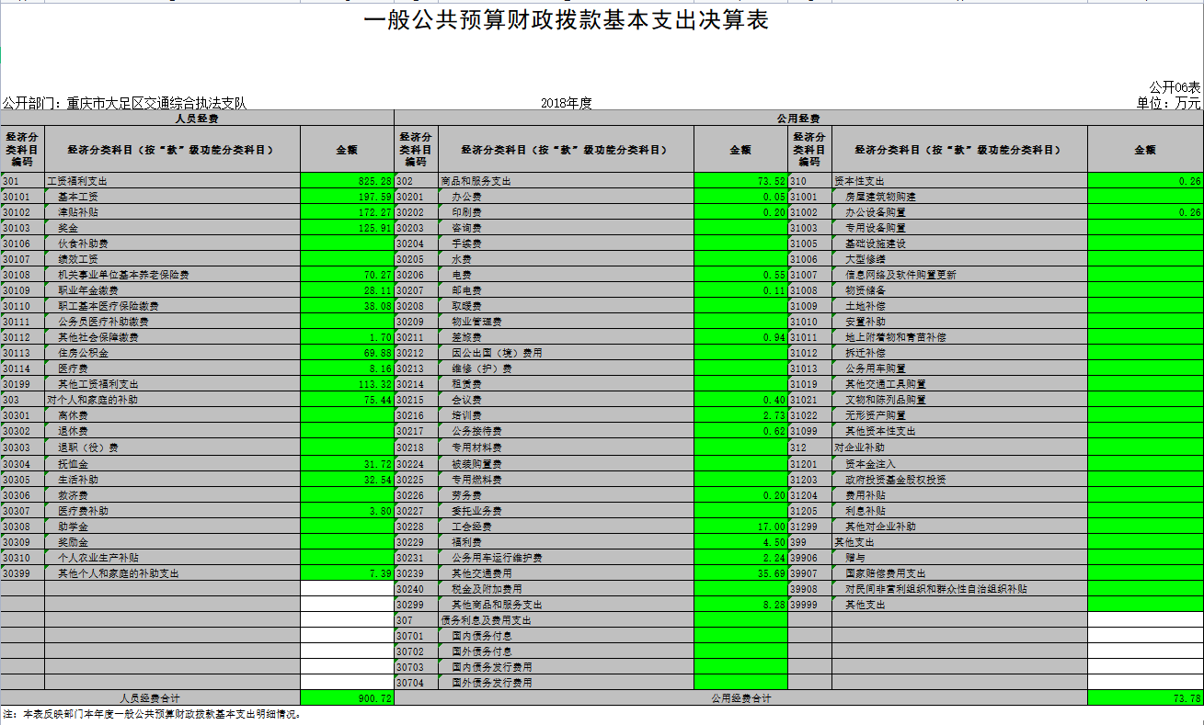Click the 基本工资 row label
The width and height of the screenshot is (1204, 725).
pyautogui.click(x=172, y=197)
